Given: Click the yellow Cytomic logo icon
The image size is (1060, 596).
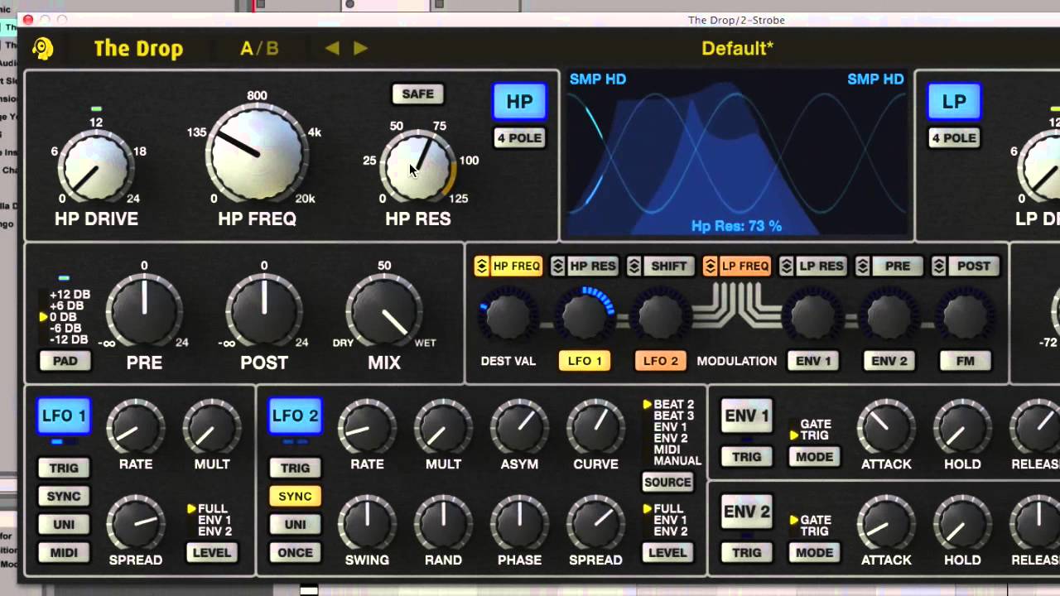Looking at the screenshot, I should [x=43, y=49].
